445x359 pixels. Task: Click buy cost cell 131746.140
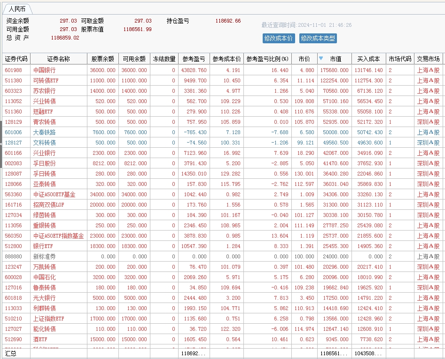369,70
